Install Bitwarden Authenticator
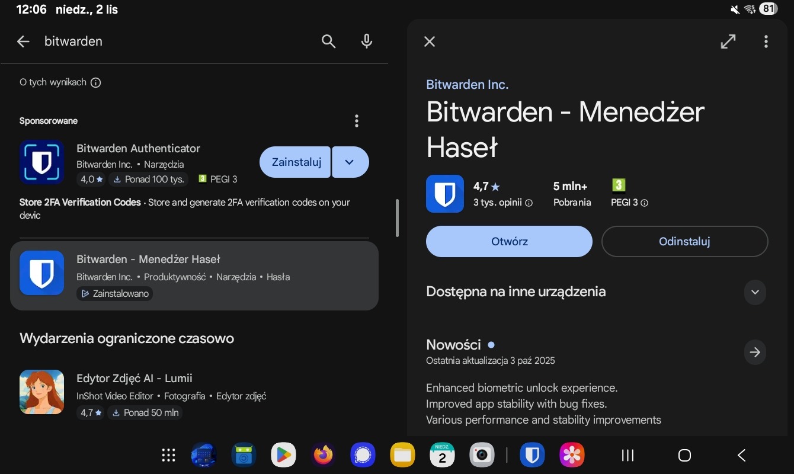The height and width of the screenshot is (474, 794). pyautogui.click(x=296, y=162)
